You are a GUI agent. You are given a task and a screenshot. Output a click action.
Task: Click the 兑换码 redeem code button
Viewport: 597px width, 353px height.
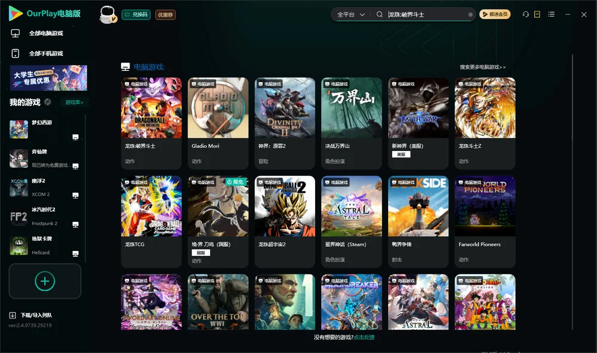pos(136,15)
